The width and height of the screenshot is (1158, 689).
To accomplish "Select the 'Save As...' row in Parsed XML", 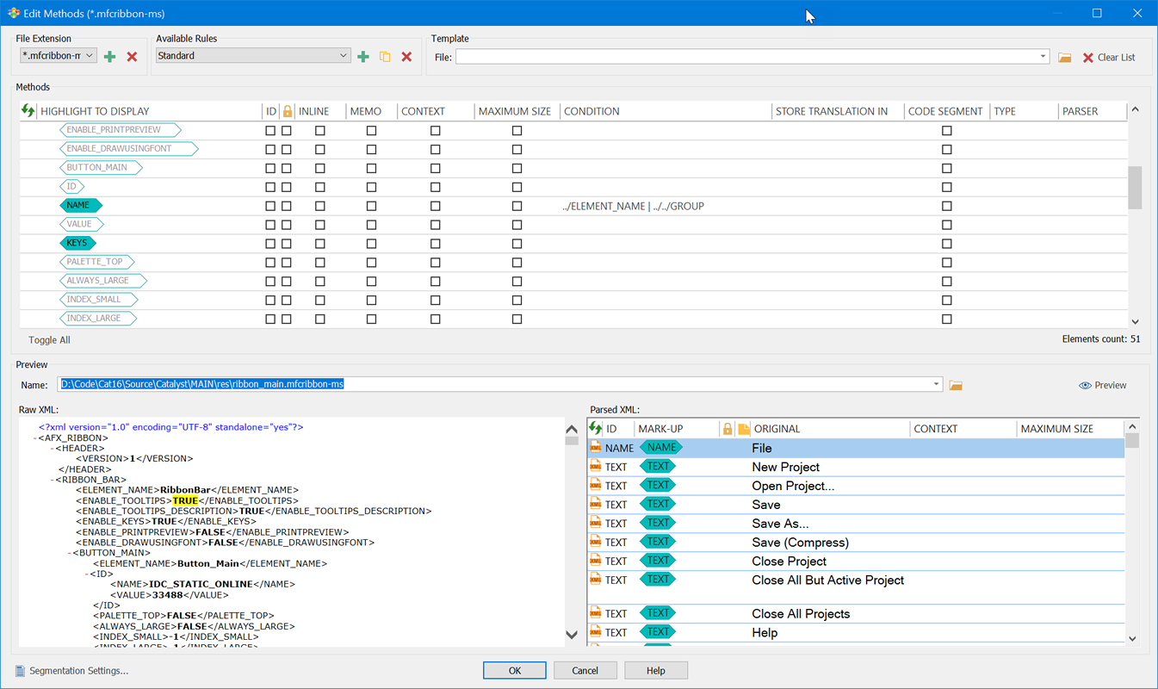I will coord(780,524).
